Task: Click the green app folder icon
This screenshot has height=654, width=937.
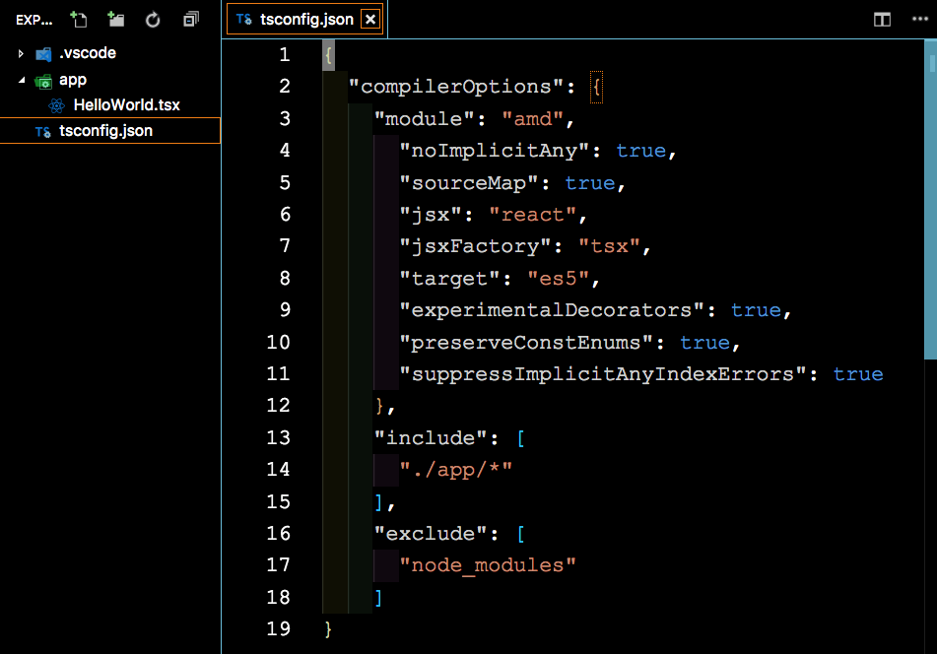Action: [x=43, y=81]
